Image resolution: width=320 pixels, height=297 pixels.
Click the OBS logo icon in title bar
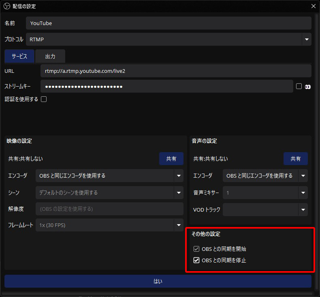tap(7, 6)
